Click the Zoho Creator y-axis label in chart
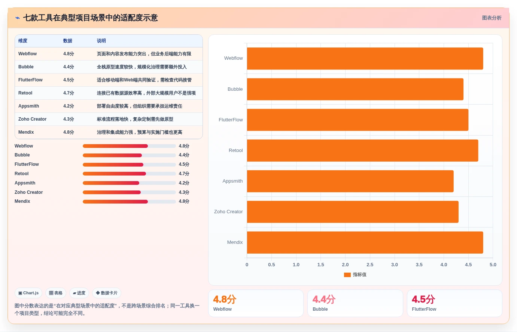The width and height of the screenshot is (517, 332). coord(228,212)
